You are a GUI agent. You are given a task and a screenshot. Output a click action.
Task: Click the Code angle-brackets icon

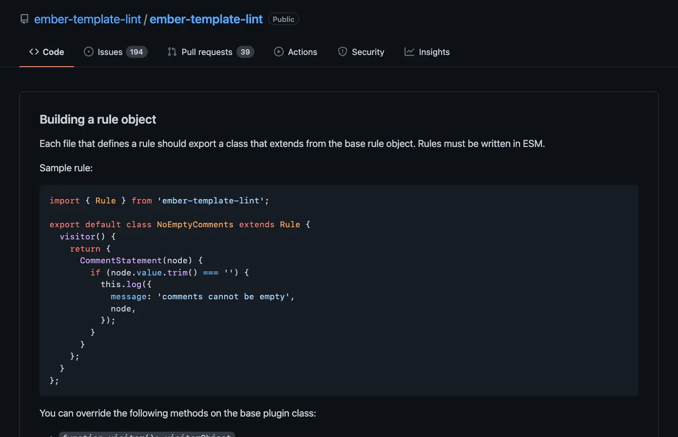(x=34, y=52)
